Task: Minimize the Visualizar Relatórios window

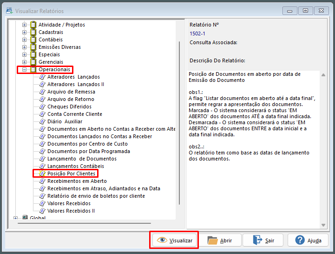Action: [x=290, y=11]
